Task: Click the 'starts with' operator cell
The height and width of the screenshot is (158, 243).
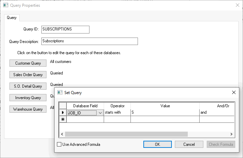Action: (117, 112)
